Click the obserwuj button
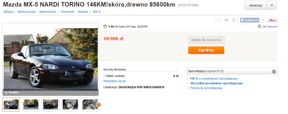 [x=256, y=5]
